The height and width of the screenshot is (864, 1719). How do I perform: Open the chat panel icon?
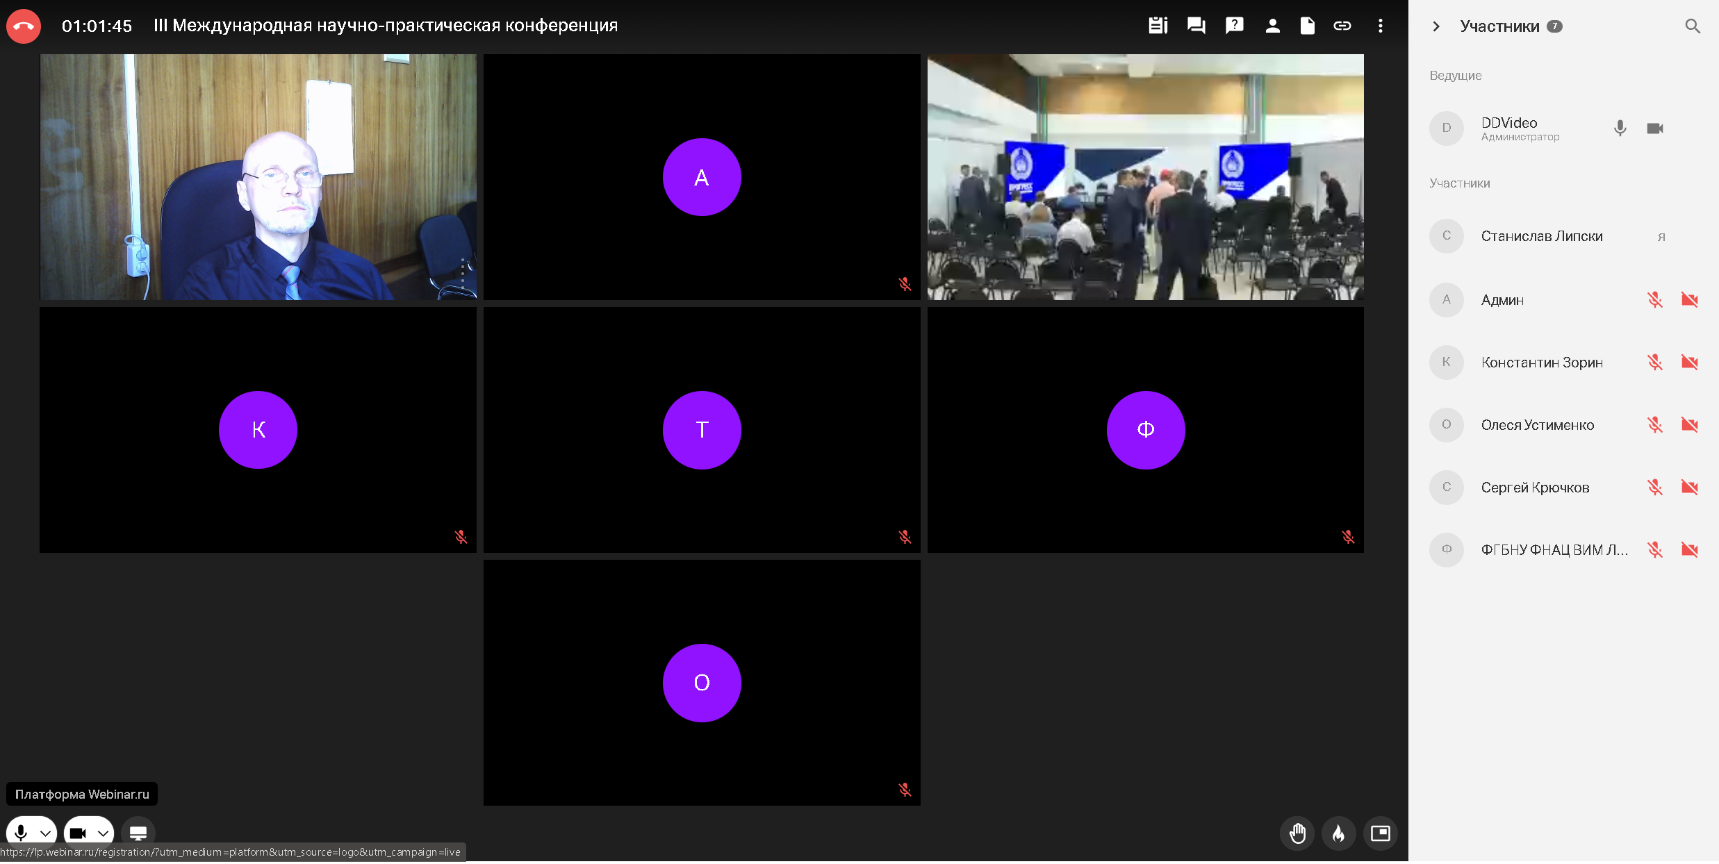click(1196, 26)
